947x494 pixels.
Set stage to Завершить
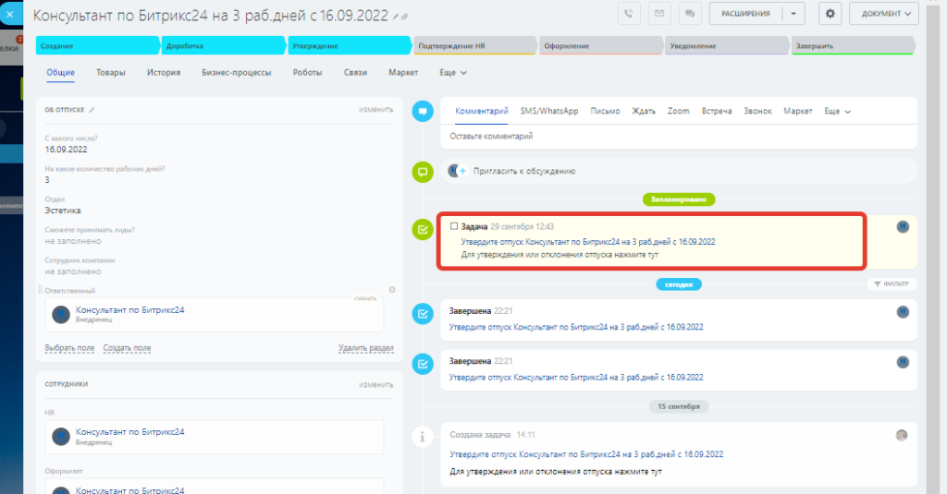click(853, 46)
